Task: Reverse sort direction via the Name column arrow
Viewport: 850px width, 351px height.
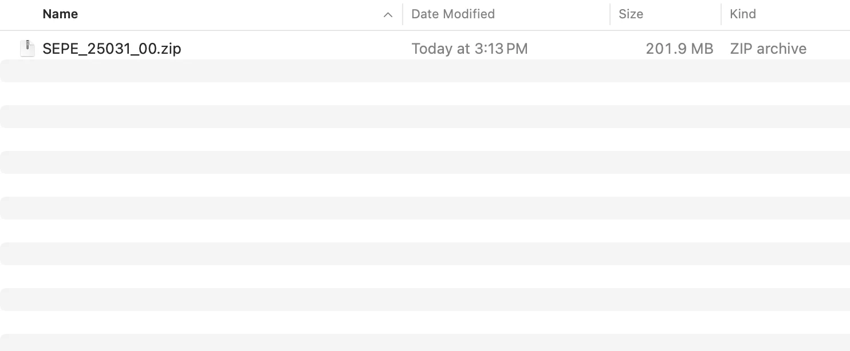Action: (388, 14)
